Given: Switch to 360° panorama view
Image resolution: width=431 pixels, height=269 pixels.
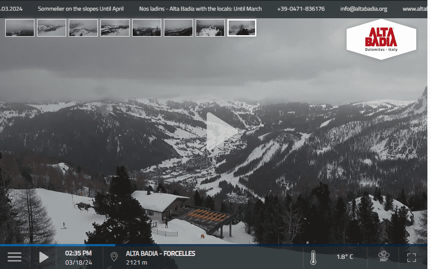Looking at the screenshot, I should point(383,256).
